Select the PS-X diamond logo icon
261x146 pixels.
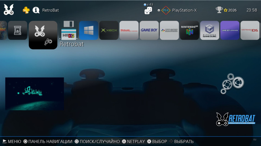[x=166, y=10]
